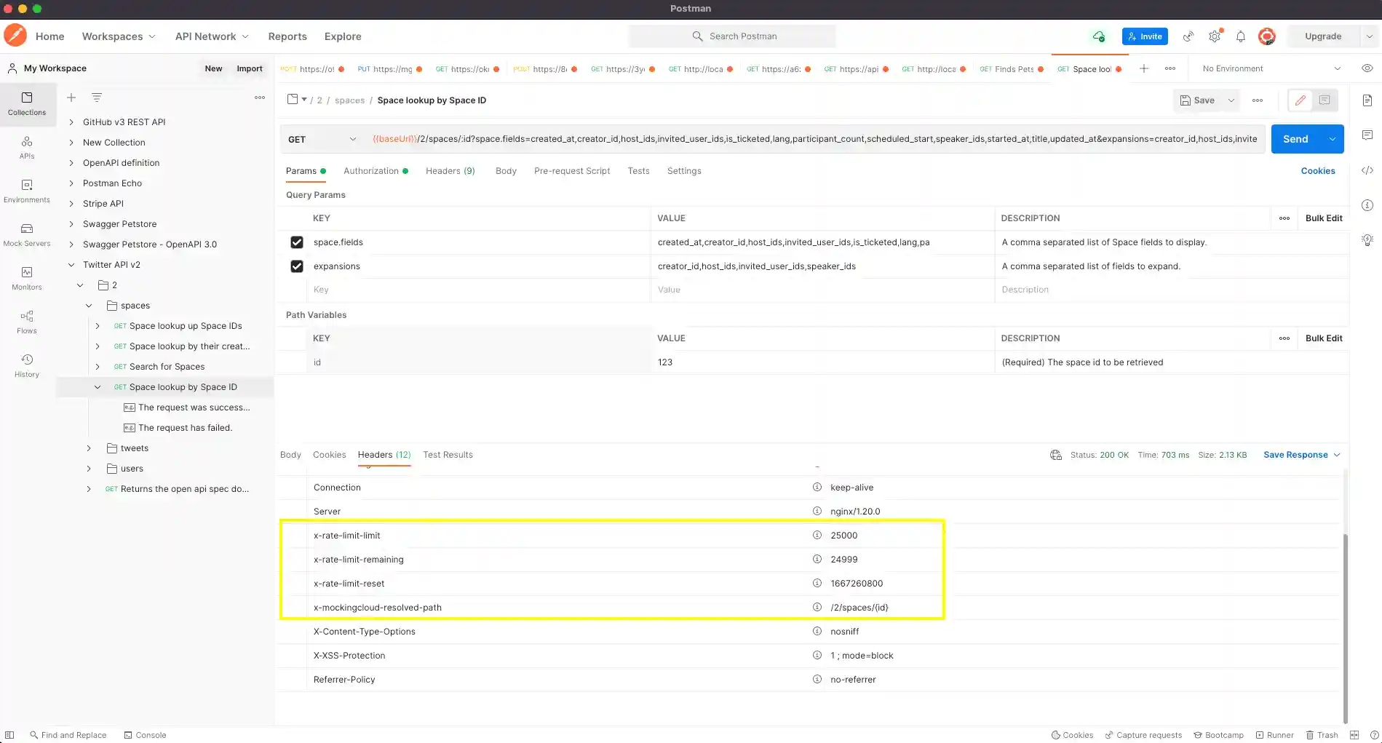The image size is (1382, 743).
Task: Open the No Environment selector dropdown
Action: tap(1270, 68)
